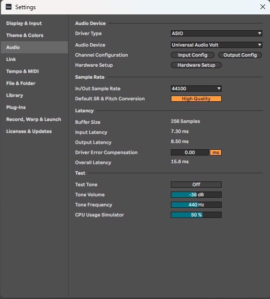Click the Channel Configuration label

pos(101,55)
